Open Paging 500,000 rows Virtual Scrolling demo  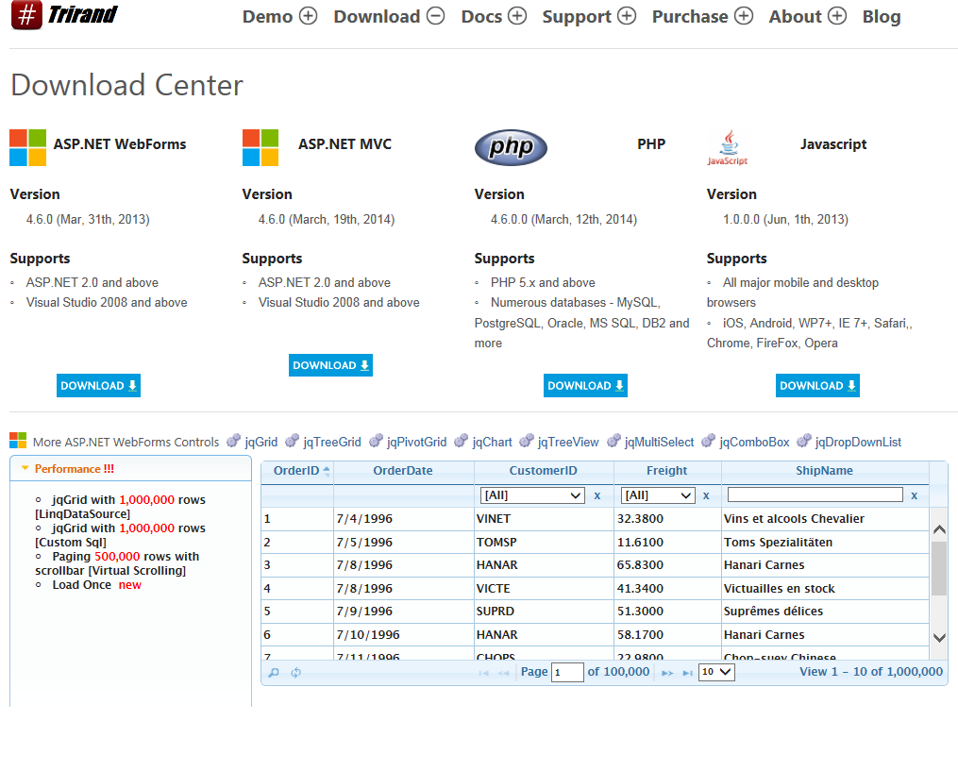pos(117,563)
